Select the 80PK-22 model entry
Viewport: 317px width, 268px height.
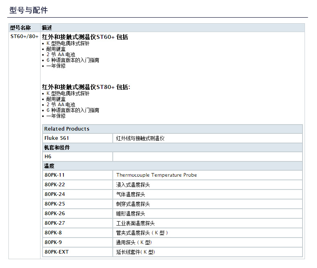(55, 185)
